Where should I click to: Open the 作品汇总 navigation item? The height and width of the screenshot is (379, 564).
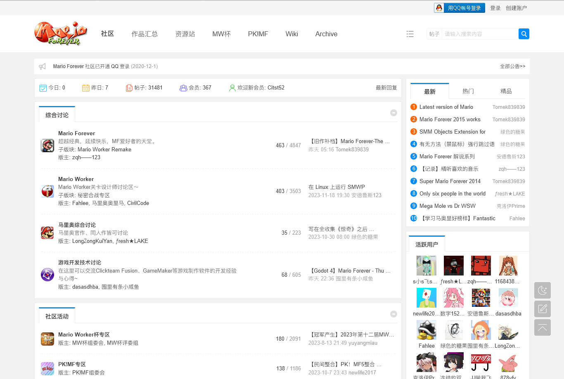tap(145, 34)
